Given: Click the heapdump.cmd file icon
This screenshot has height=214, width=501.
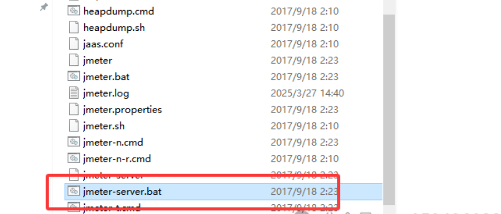Looking at the screenshot, I should tap(74, 11).
